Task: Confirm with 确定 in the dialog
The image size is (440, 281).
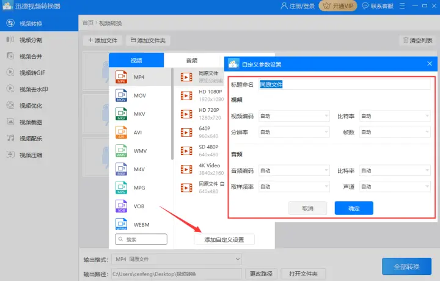Action: pyautogui.click(x=354, y=208)
